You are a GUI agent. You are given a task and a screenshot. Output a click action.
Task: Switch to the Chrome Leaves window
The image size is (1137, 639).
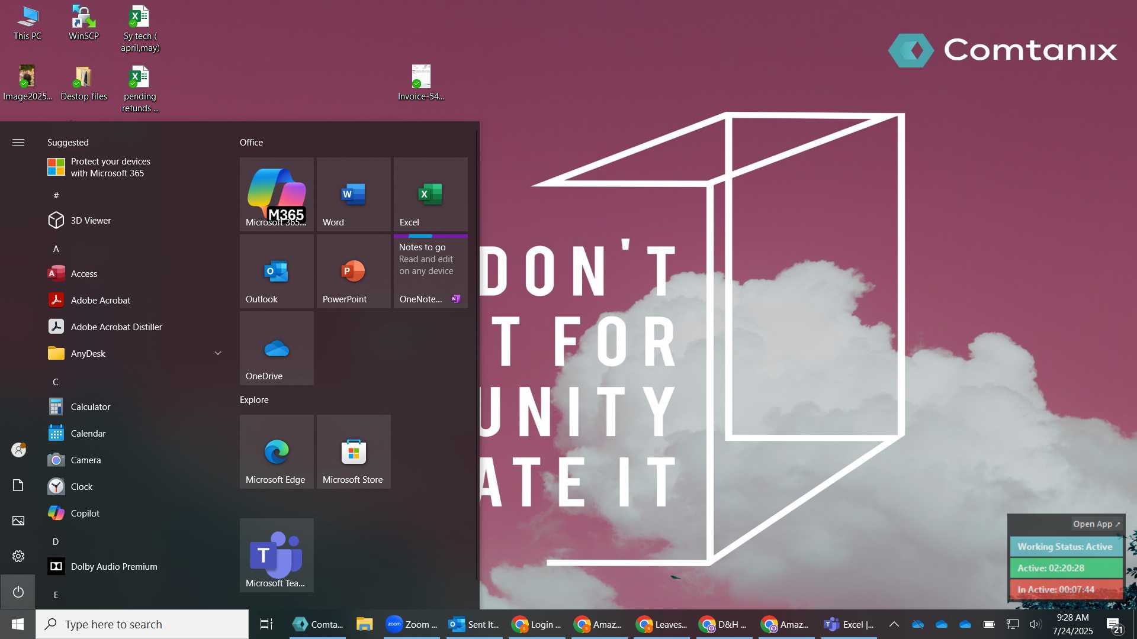tap(661, 624)
